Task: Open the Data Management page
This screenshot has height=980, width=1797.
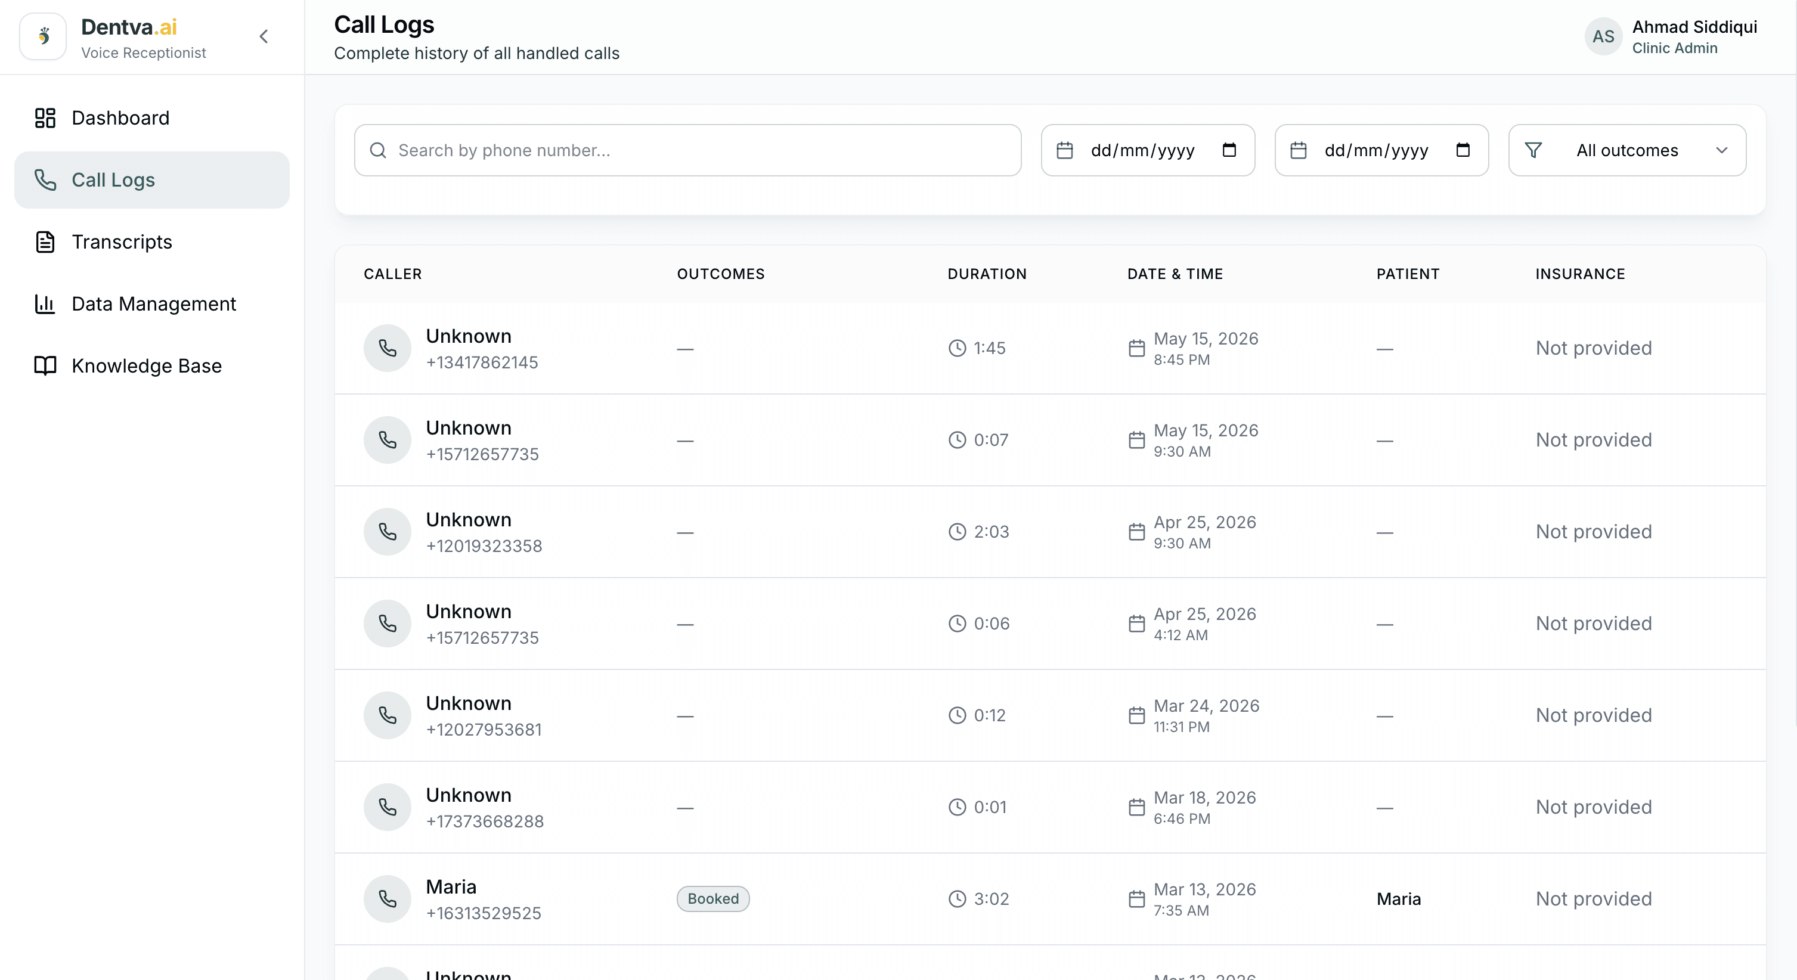Action: [151, 304]
